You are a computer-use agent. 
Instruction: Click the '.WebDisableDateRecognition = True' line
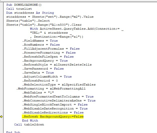[x=55, y=109]
